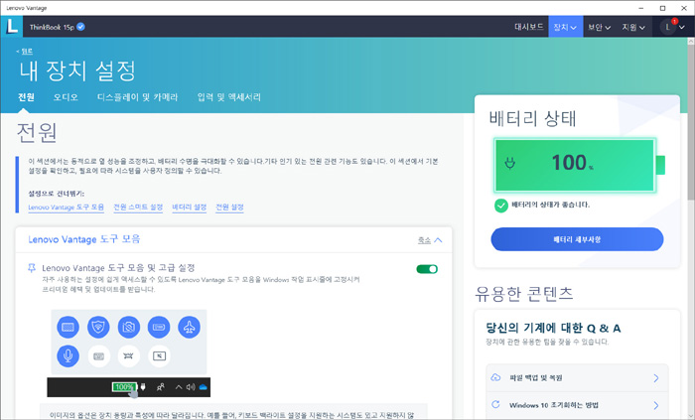Open the 장치 dropdown menu
Viewport: 695px width, 420px height.
tap(565, 27)
